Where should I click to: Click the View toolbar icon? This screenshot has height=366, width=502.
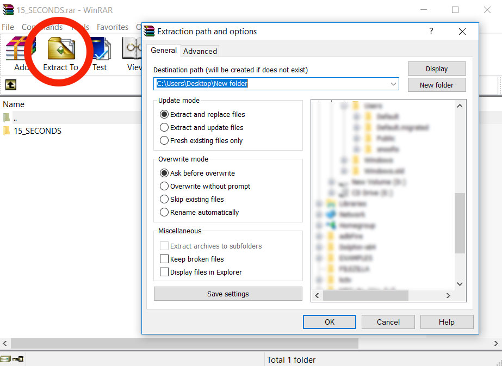pyautogui.click(x=132, y=48)
